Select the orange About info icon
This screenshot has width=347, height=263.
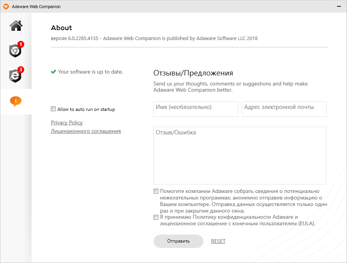(x=16, y=101)
